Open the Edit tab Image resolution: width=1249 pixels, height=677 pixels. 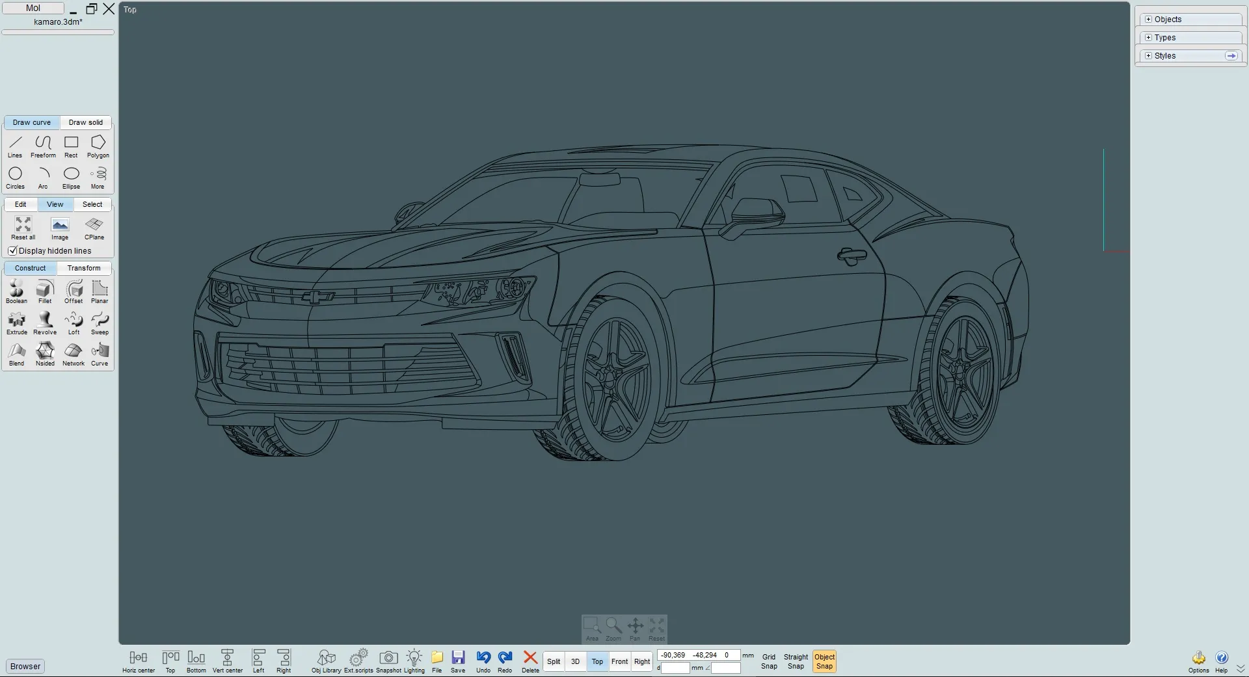(x=21, y=204)
